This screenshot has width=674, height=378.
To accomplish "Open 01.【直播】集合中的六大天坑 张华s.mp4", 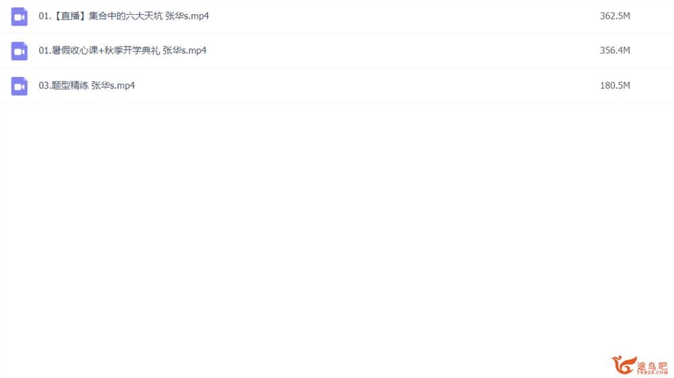I will (x=124, y=16).
